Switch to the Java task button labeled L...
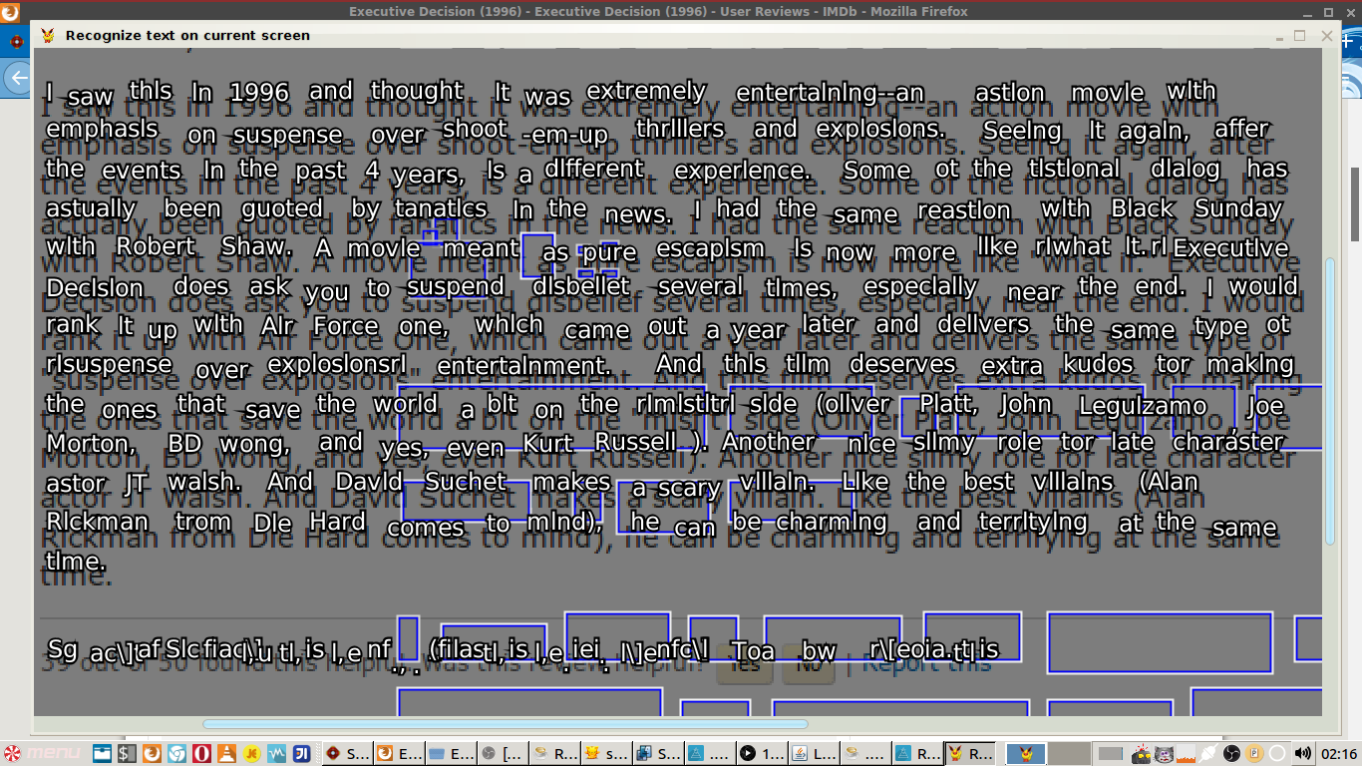Image resolution: width=1362 pixels, height=766 pixels. (813, 753)
